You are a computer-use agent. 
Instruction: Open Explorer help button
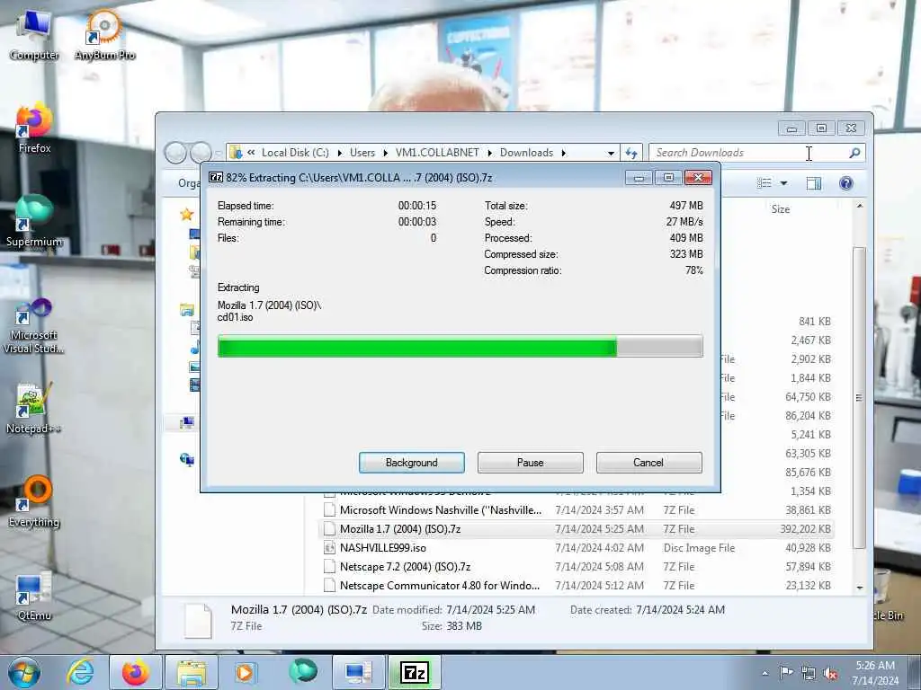click(845, 183)
